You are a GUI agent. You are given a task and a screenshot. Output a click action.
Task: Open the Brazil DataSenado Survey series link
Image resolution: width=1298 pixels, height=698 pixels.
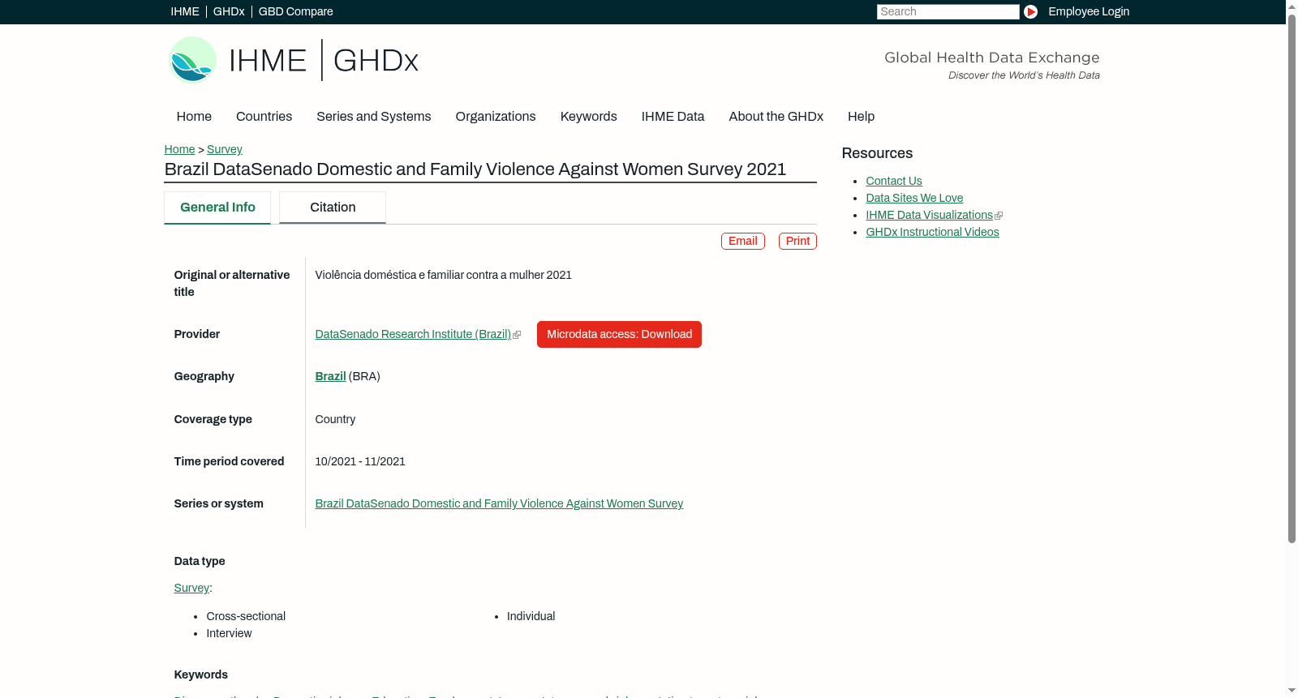[x=499, y=503]
